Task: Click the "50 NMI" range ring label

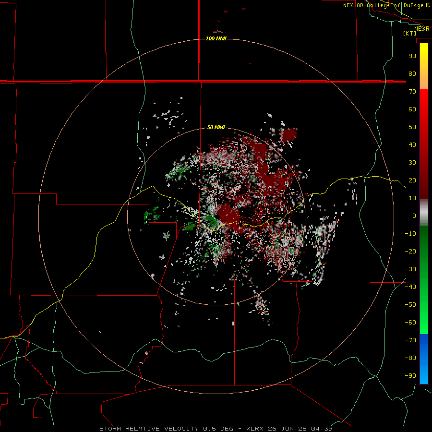Action: (x=216, y=127)
